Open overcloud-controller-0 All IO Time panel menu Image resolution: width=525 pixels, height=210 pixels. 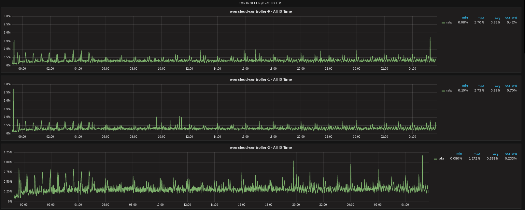261,11
